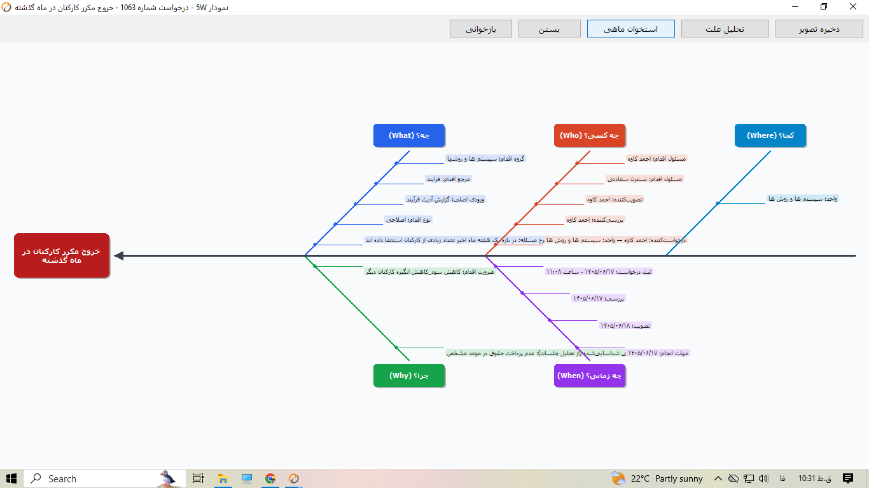Click the label ضرورت اقدام: کاهش سود
The image size is (869, 488).
pos(429,271)
